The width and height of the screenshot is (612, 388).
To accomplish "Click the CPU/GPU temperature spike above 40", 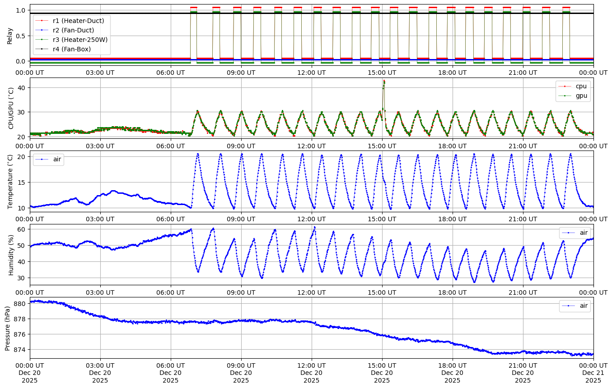I will click(x=384, y=82).
